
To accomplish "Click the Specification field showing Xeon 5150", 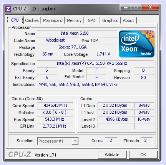I will (x=95, y=63).
